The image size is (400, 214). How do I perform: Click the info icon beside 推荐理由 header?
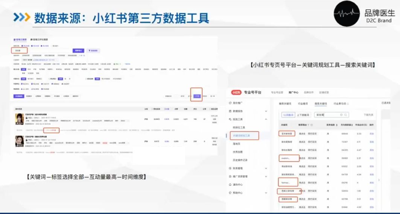(312, 125)
